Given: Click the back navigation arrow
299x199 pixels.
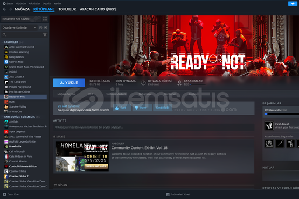Looking at the screenshot, I should [4, 9].
